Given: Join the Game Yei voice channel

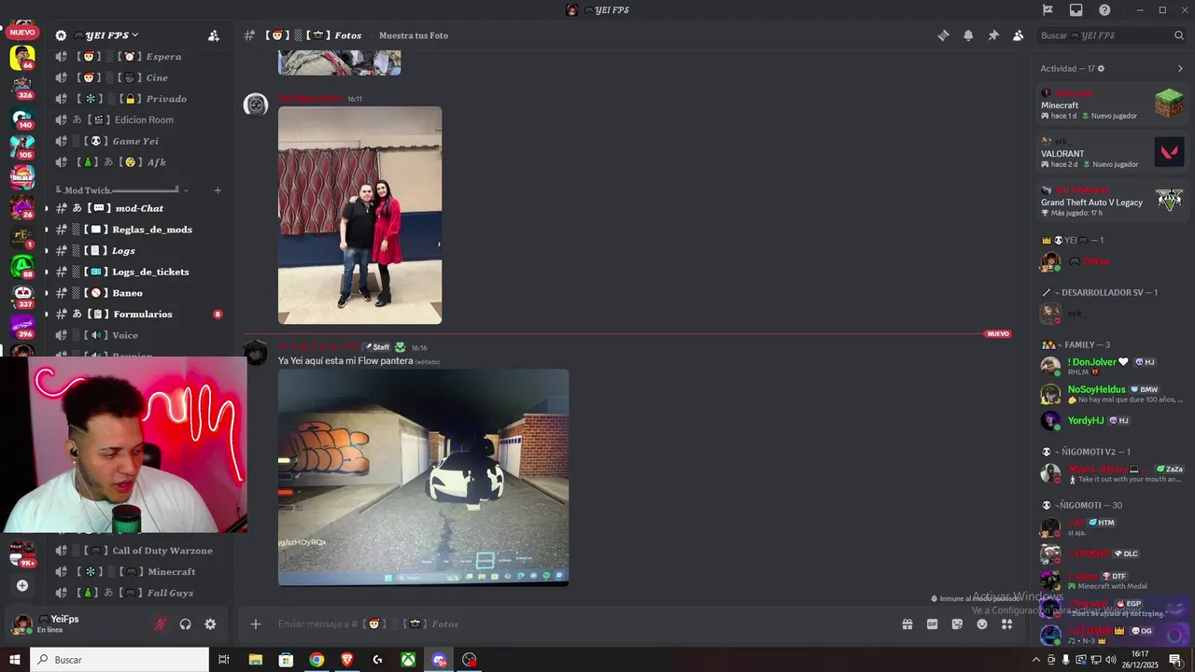Looking at the screenshot, I should (139, 141).
